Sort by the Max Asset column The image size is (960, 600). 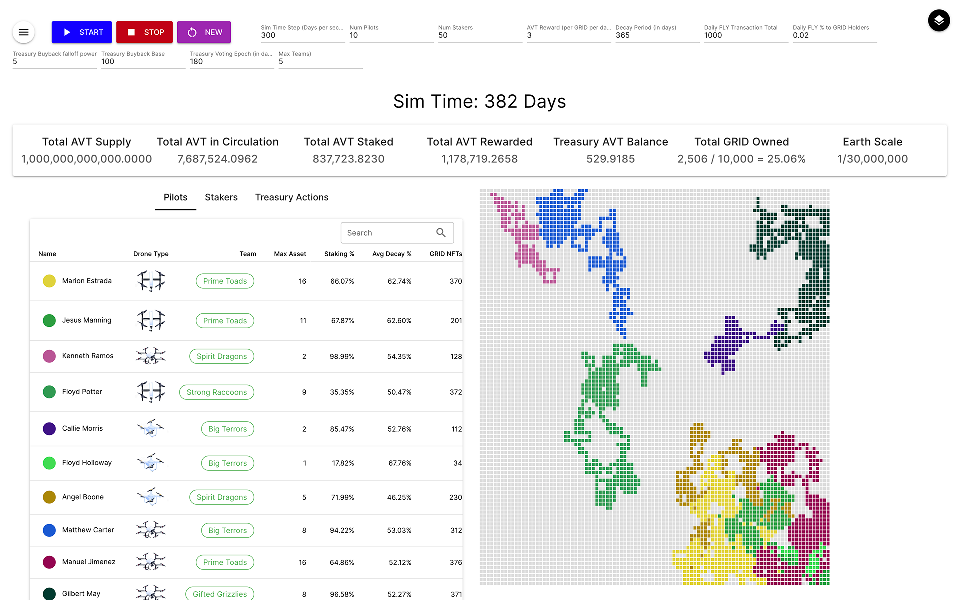click(290, 254)
